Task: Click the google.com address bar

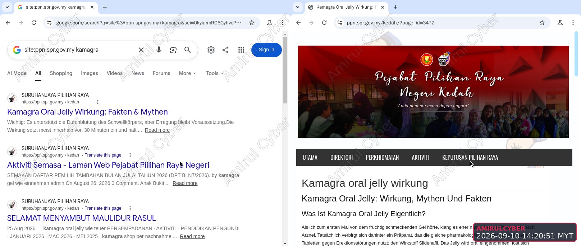Action: pyautogui.click(x=149, y=23)
